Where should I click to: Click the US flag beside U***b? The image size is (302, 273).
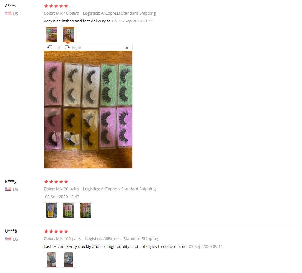tap(8, 239)
